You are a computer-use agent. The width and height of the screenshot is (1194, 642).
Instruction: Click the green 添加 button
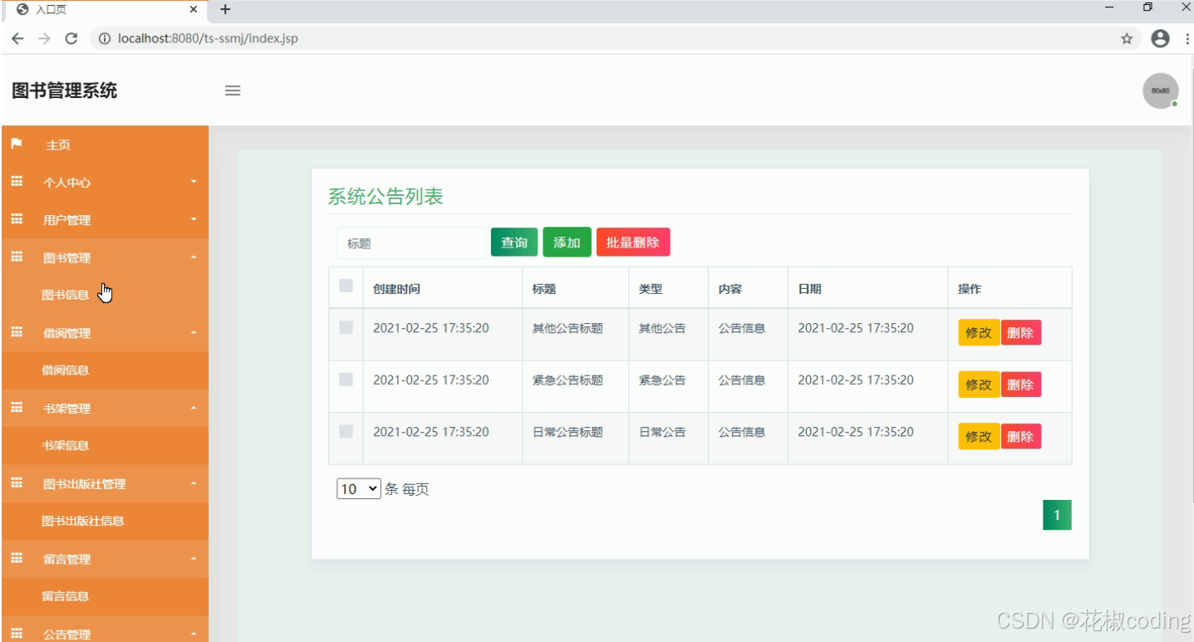click(567, 242)
